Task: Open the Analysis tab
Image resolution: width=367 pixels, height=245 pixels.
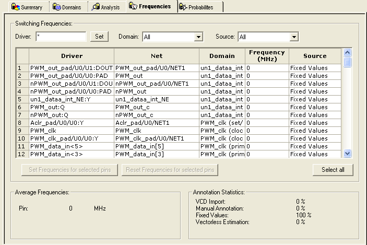Action: 106,7
